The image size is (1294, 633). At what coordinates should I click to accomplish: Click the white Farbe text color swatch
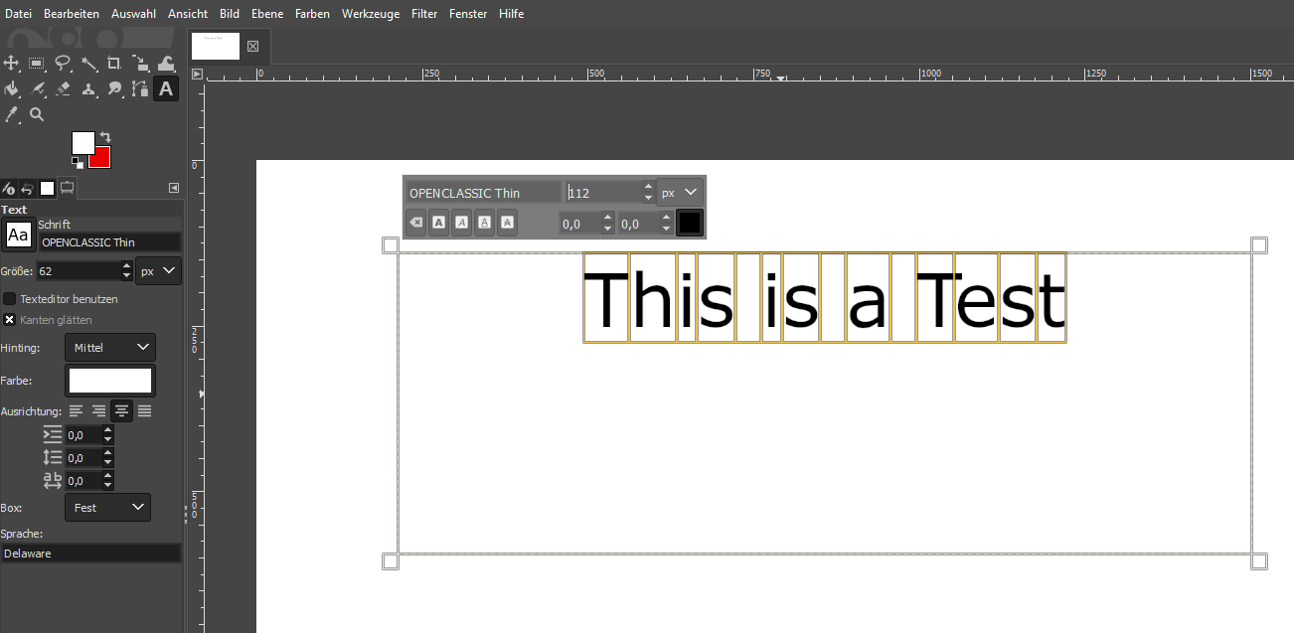[x=109, y=381]
